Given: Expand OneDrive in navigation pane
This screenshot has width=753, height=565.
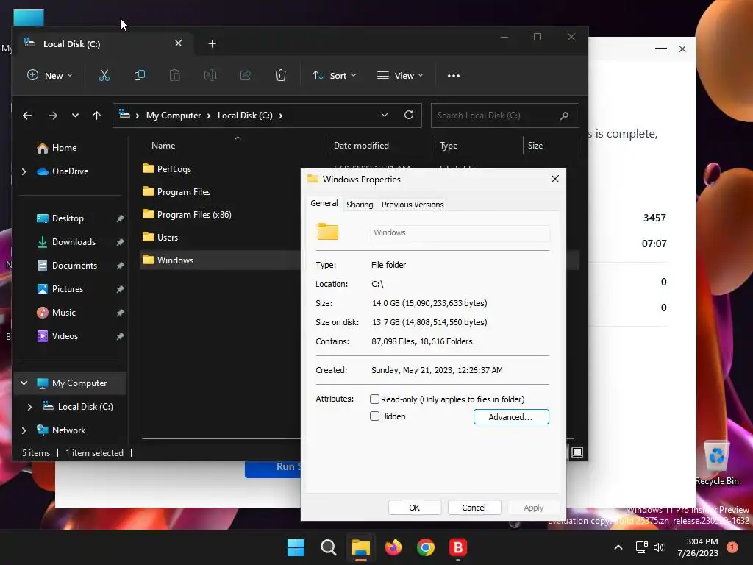Looking at the screenshot, I should 24,171.
